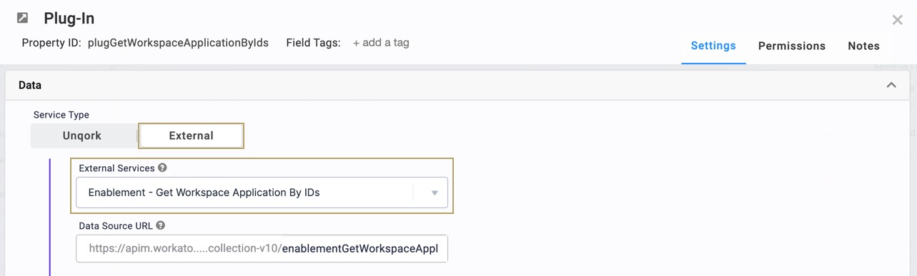
Task: Close the Plug-In settings modal
Action: 898,20
